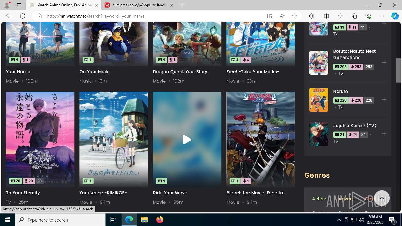Play Ride Your Wave with the play icon

click(x=187, y=140)
